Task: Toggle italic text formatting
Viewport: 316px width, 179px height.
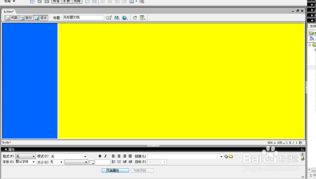Action: 106,156
